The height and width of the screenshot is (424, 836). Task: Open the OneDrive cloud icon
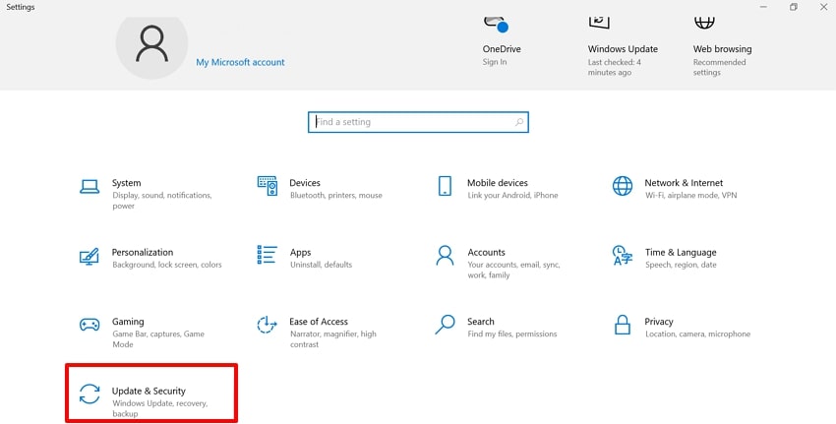pyautogui.click(x=496, y=25)
